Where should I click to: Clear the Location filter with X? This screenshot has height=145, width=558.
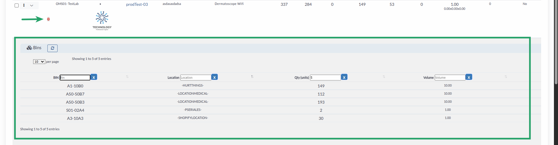pyautogui.click(x=214, y=77)
